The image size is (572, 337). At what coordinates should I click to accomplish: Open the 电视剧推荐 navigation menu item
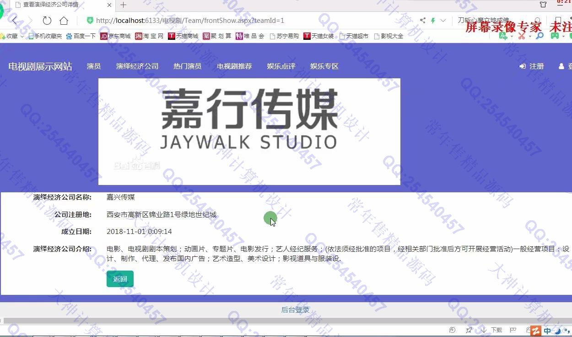pyautogui.click(x=234, y=66)
